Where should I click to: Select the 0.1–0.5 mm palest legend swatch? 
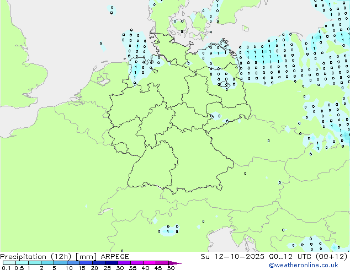point(9,263)
